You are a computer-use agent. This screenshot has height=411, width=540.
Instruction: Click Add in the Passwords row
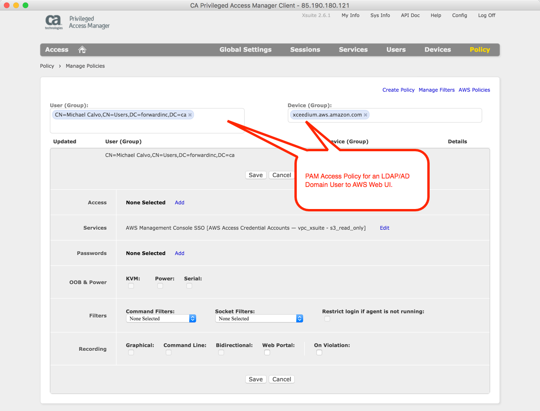point(179,253)
